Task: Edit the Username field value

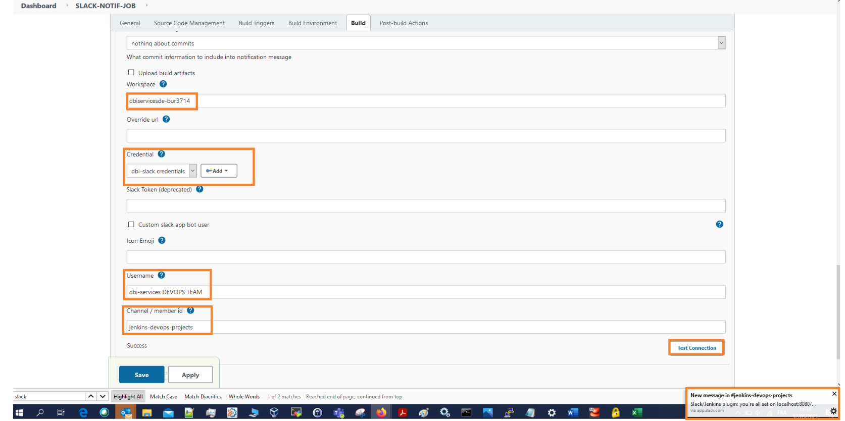Action: pos(426,292)
